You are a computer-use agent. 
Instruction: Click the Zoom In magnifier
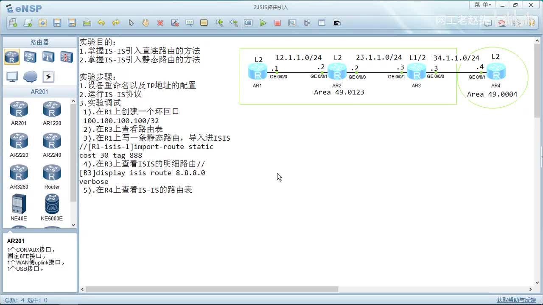[219, 23]
